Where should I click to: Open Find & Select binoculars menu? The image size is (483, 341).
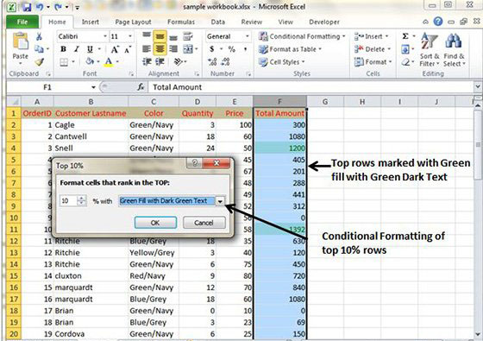tap(454, 49)
